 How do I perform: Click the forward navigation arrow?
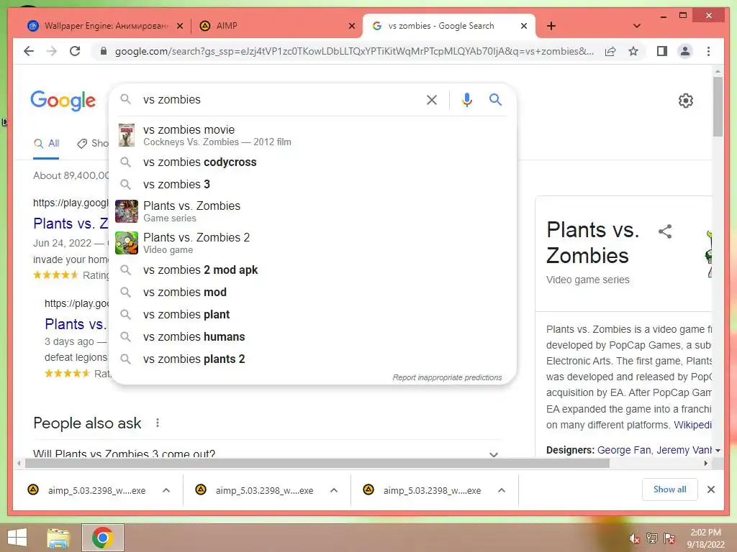click(x=52, y=51)
